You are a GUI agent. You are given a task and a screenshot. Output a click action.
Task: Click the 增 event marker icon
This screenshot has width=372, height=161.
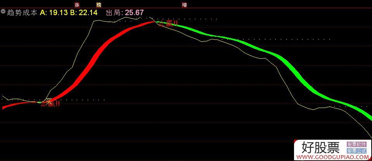pos(184,5)
